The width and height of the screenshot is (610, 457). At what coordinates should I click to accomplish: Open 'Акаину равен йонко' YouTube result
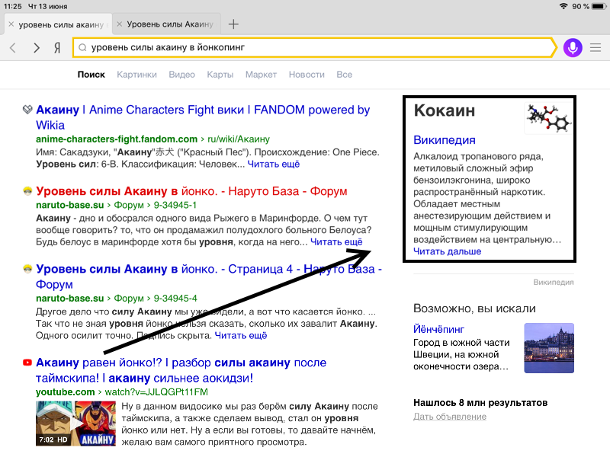(181, 370)
